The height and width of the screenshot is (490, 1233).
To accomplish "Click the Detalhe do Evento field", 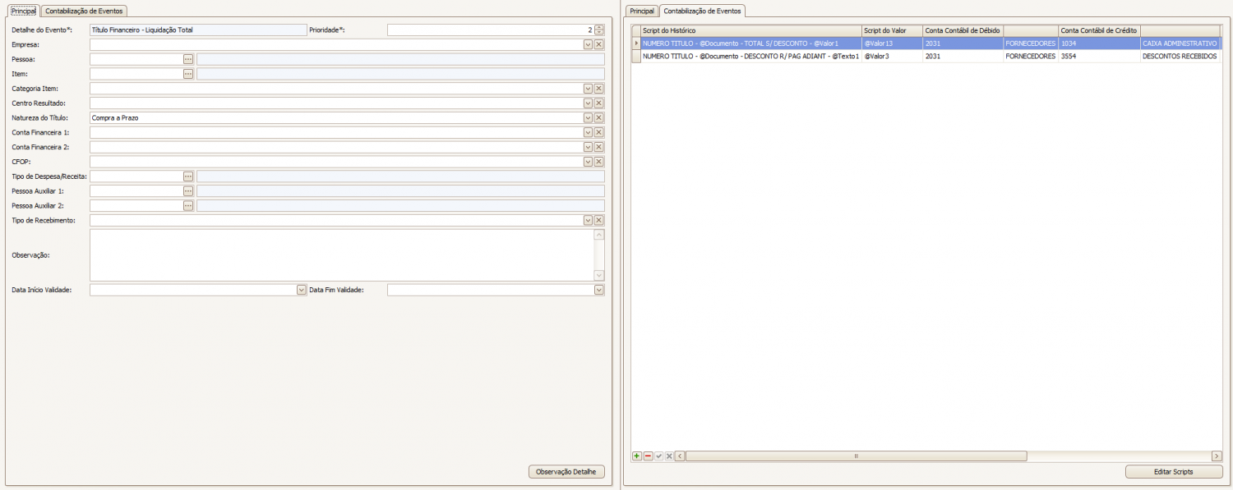I will coord(198,30).
